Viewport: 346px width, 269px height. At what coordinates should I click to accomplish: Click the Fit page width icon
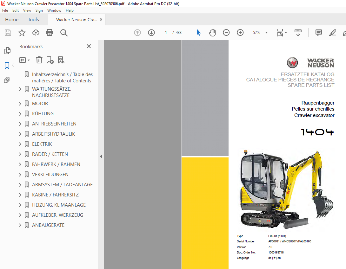[x=280, y=33]
